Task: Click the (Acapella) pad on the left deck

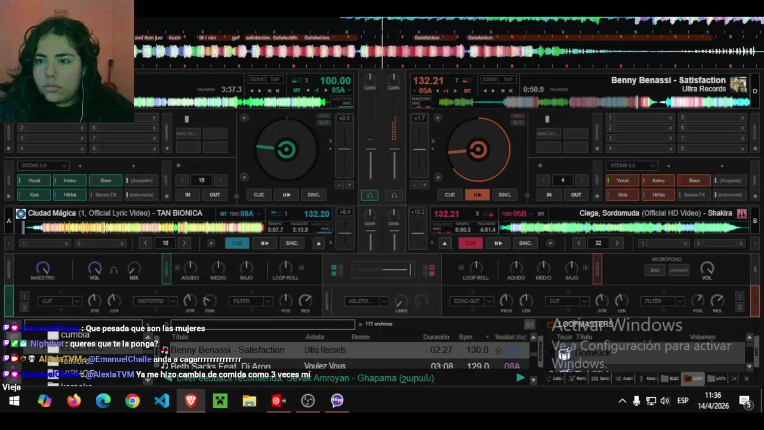Action: click(141, 180)
